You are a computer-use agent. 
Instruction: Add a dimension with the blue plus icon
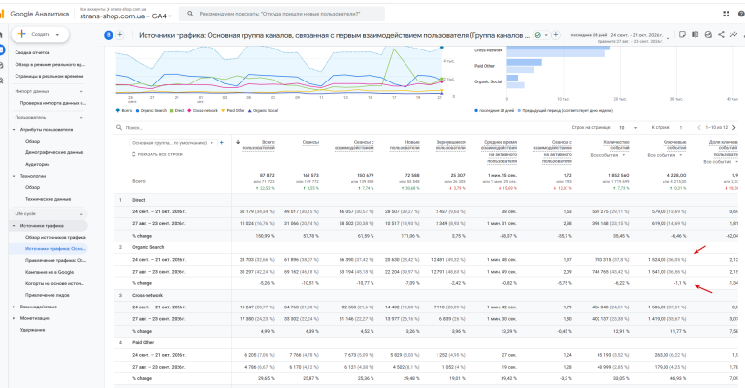pos(222,143)
